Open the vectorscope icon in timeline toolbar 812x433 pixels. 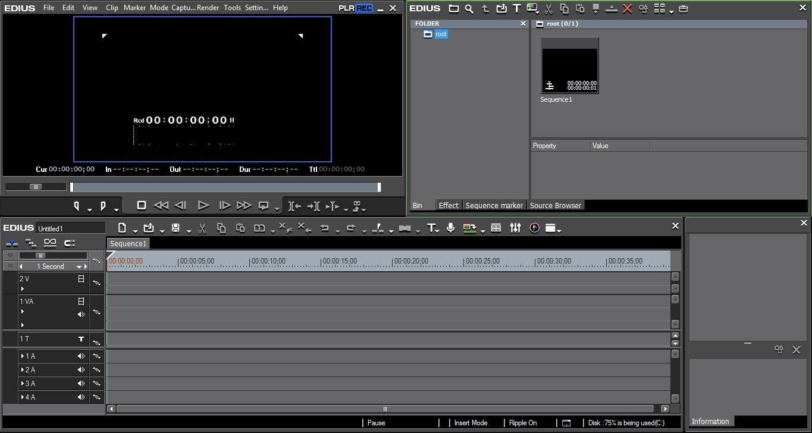click(x=534, y=228)
